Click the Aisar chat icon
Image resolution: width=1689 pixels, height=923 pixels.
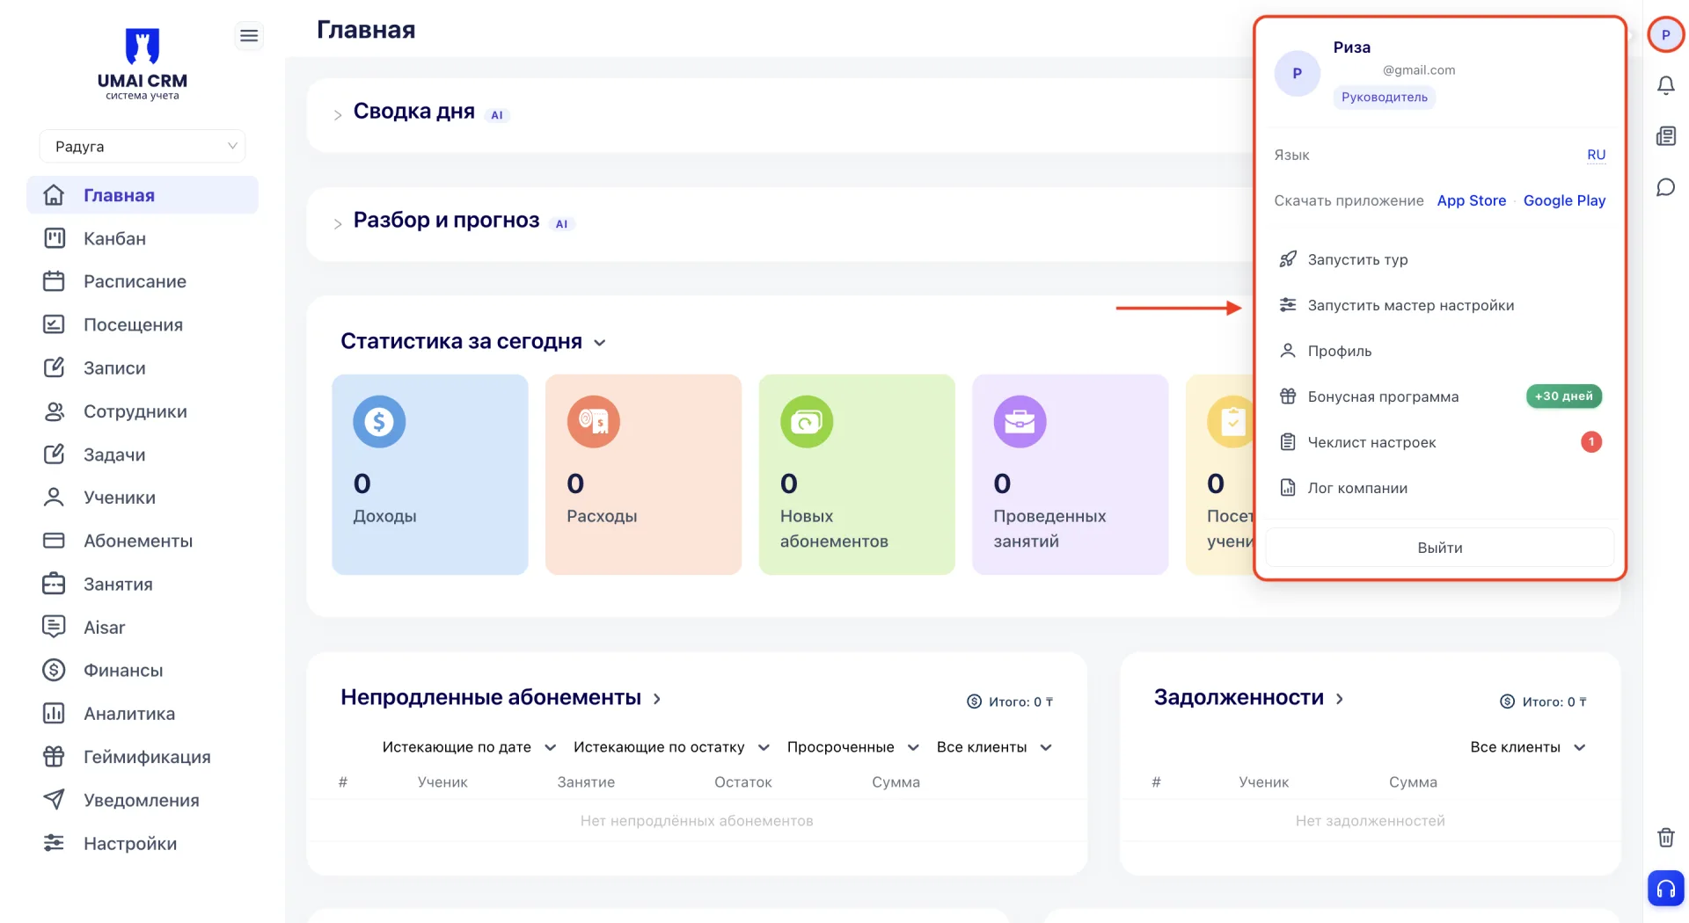point(54,627)
